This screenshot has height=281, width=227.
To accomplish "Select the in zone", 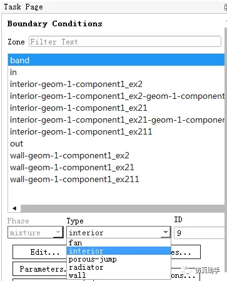I will pos(116,72).
